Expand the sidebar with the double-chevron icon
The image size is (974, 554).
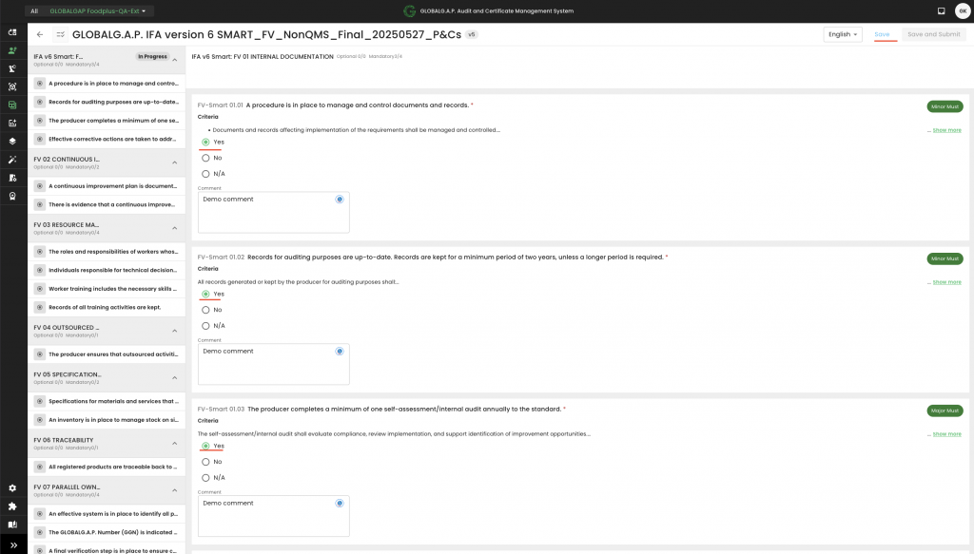[12, 544]
